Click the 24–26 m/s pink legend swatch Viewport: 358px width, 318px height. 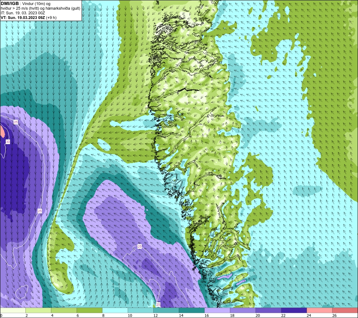320,310
